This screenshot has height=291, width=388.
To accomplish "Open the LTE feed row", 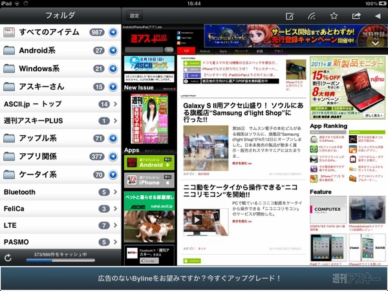I will [60, 226].
